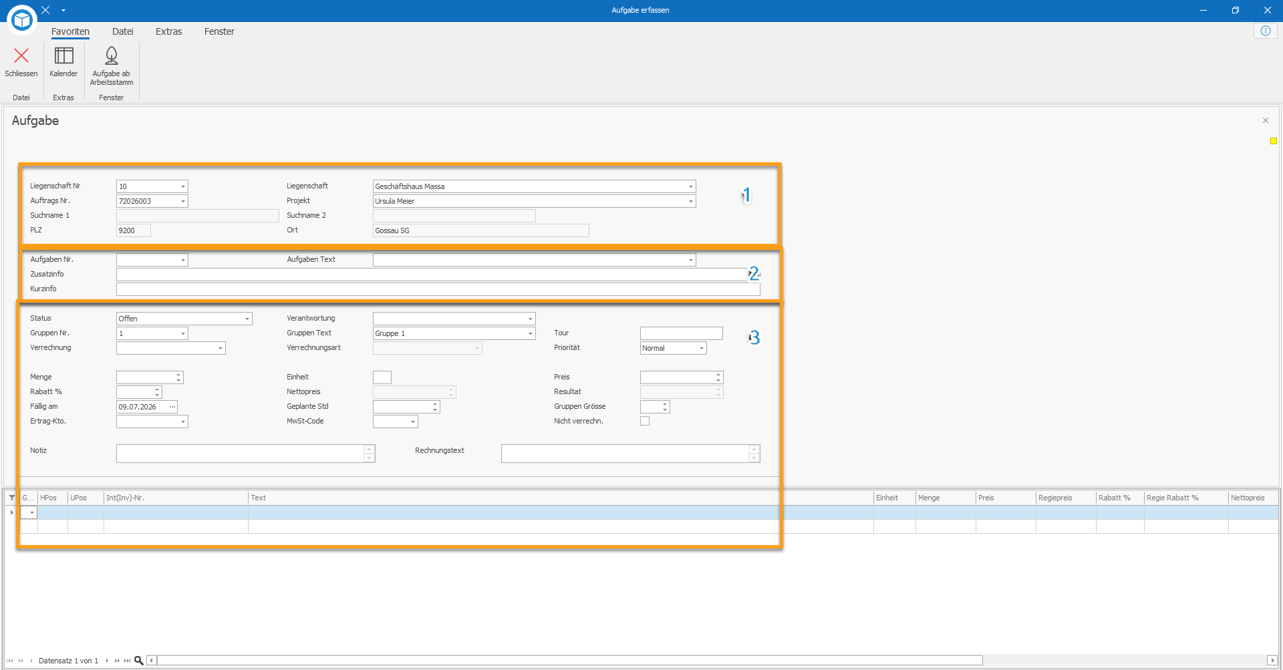Open the Verrechnung dropdown
Screen dimensions: 1283x670
[x=221, y=348]
